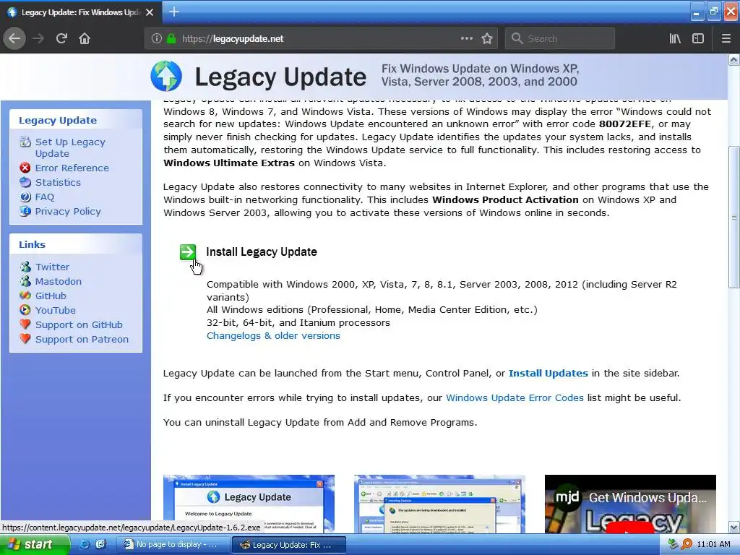View site information icon in address bar
Image resolution: width=740 pixels, height=555 pixels.
click(157, 39)
